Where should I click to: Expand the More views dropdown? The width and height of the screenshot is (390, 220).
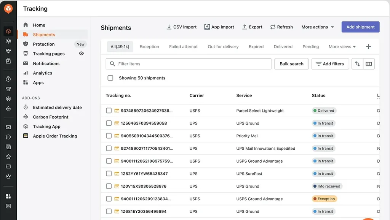(x=342, y=47)
